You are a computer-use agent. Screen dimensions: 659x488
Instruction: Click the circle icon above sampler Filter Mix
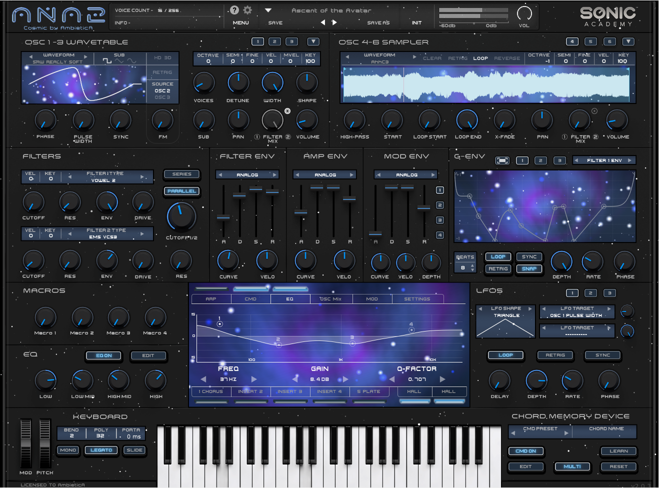pos(594,111)
